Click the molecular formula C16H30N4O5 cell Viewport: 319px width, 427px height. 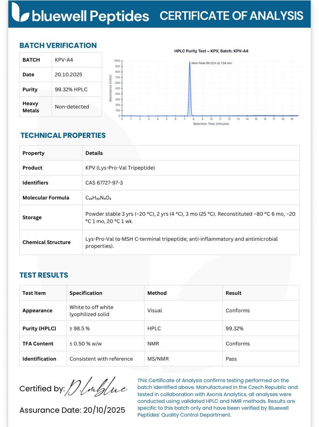(191, 198)
